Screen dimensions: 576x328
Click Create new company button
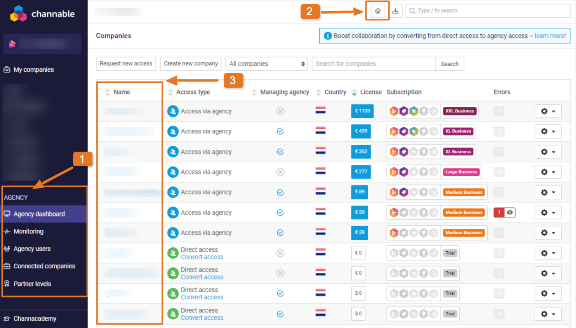tap(191, 64)
